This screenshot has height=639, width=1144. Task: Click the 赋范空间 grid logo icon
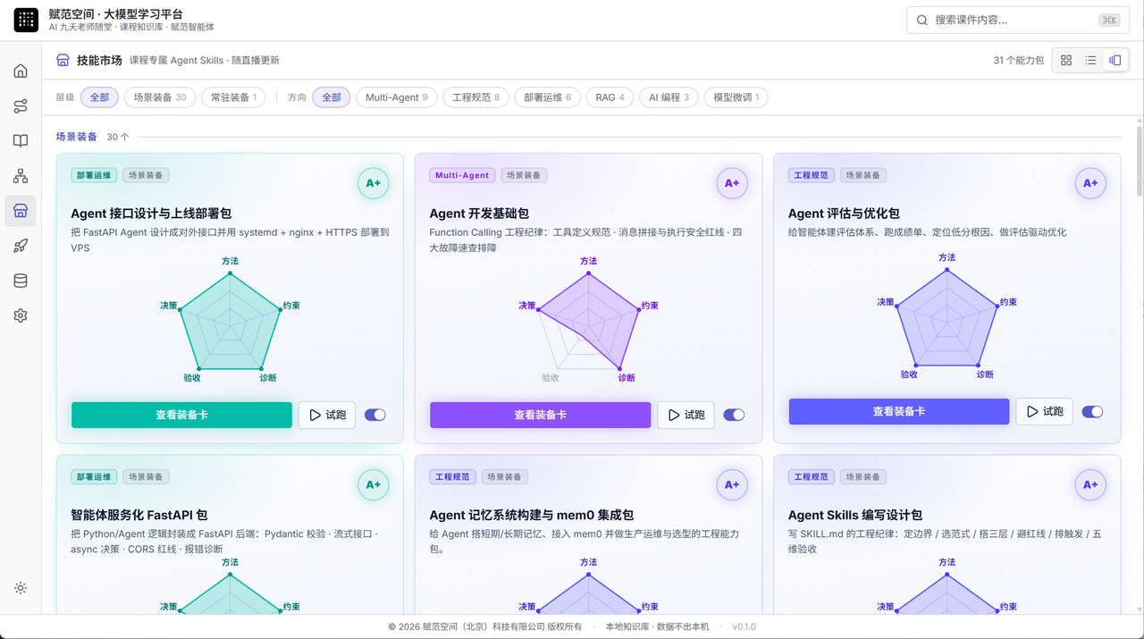(x=26, y=20)
